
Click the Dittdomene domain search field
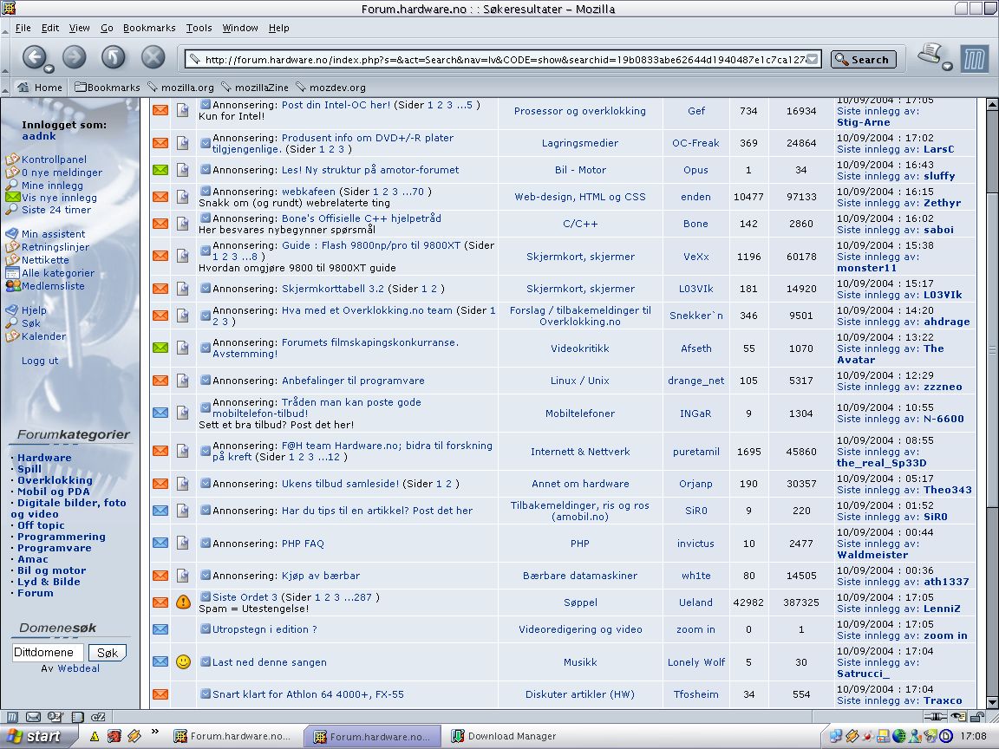tap(48, 652)
